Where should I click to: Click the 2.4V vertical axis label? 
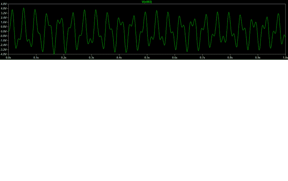click(4, 18)
